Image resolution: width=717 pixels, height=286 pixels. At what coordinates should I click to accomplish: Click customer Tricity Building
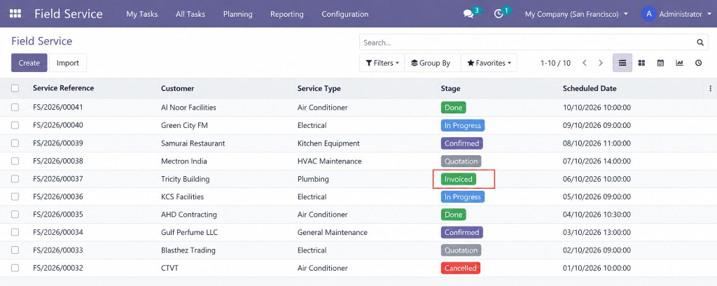[185, 178]
